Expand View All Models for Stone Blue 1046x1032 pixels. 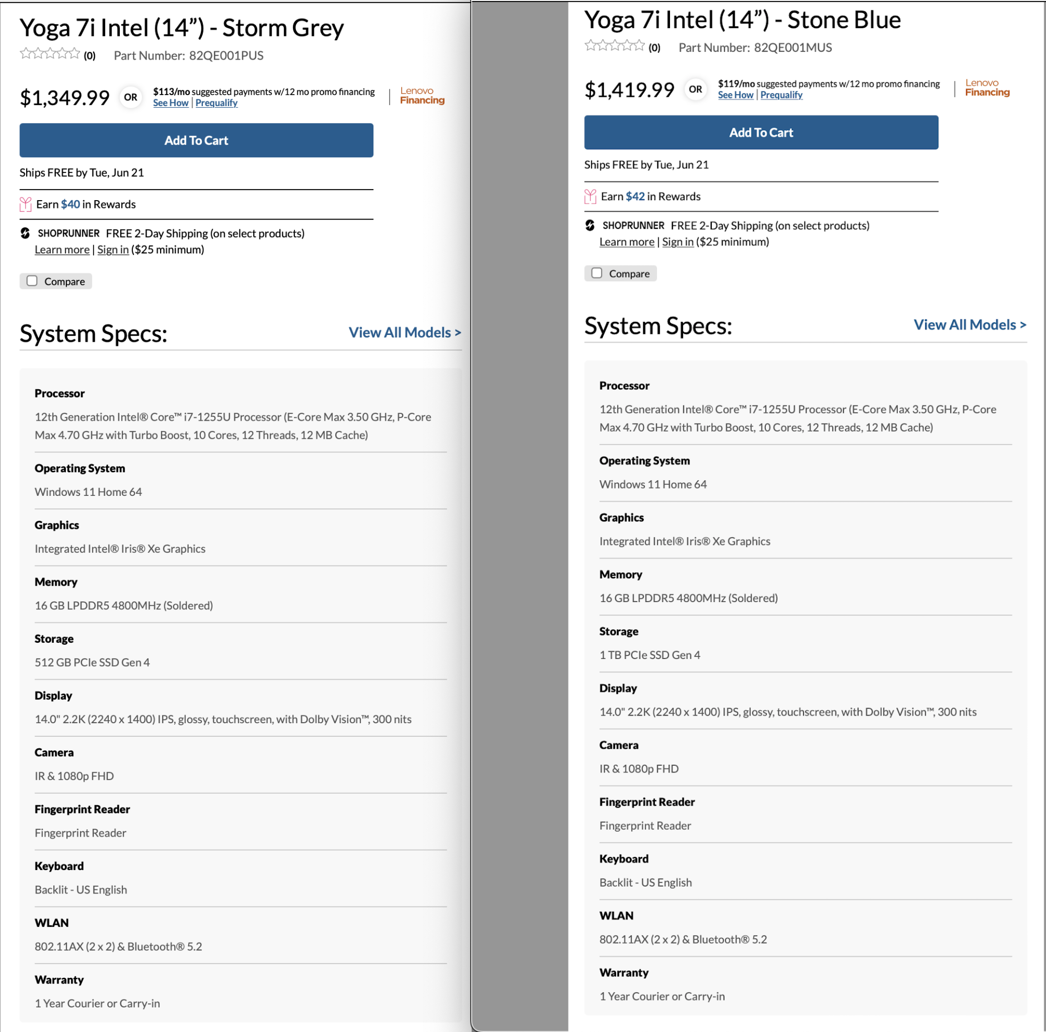pyautogui.click(x=970, y=324)
